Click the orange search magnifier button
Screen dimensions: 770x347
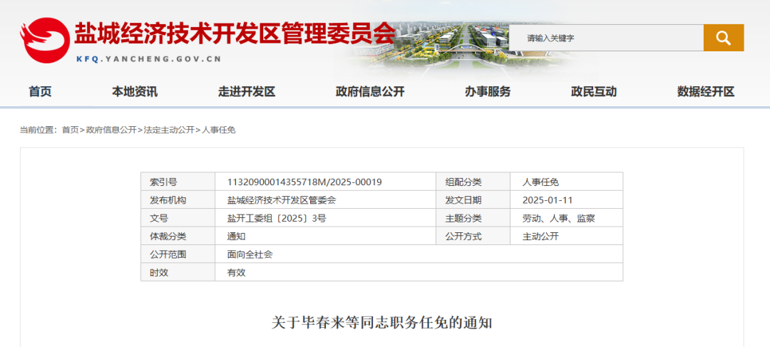pyautogui.click(x=724, y=38)
